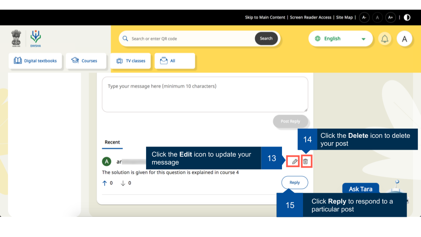Viewport: 421px width, 237px height.
Task: Click the Skip to Main Content link
Action: point(265,18)
